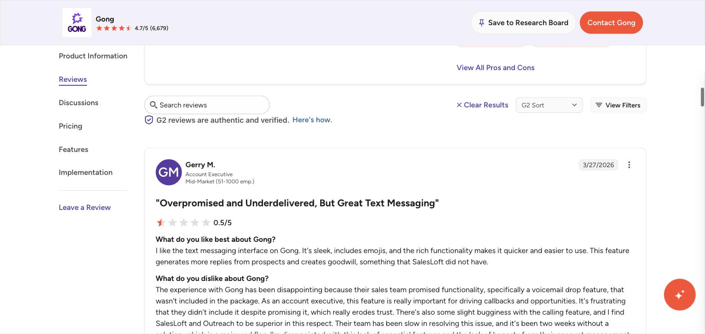
Task: Click the Leave a Review link
Action: [85, 207]
